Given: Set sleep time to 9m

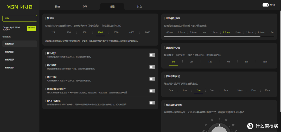Looking at the screenshot, I should click(247, 62).
